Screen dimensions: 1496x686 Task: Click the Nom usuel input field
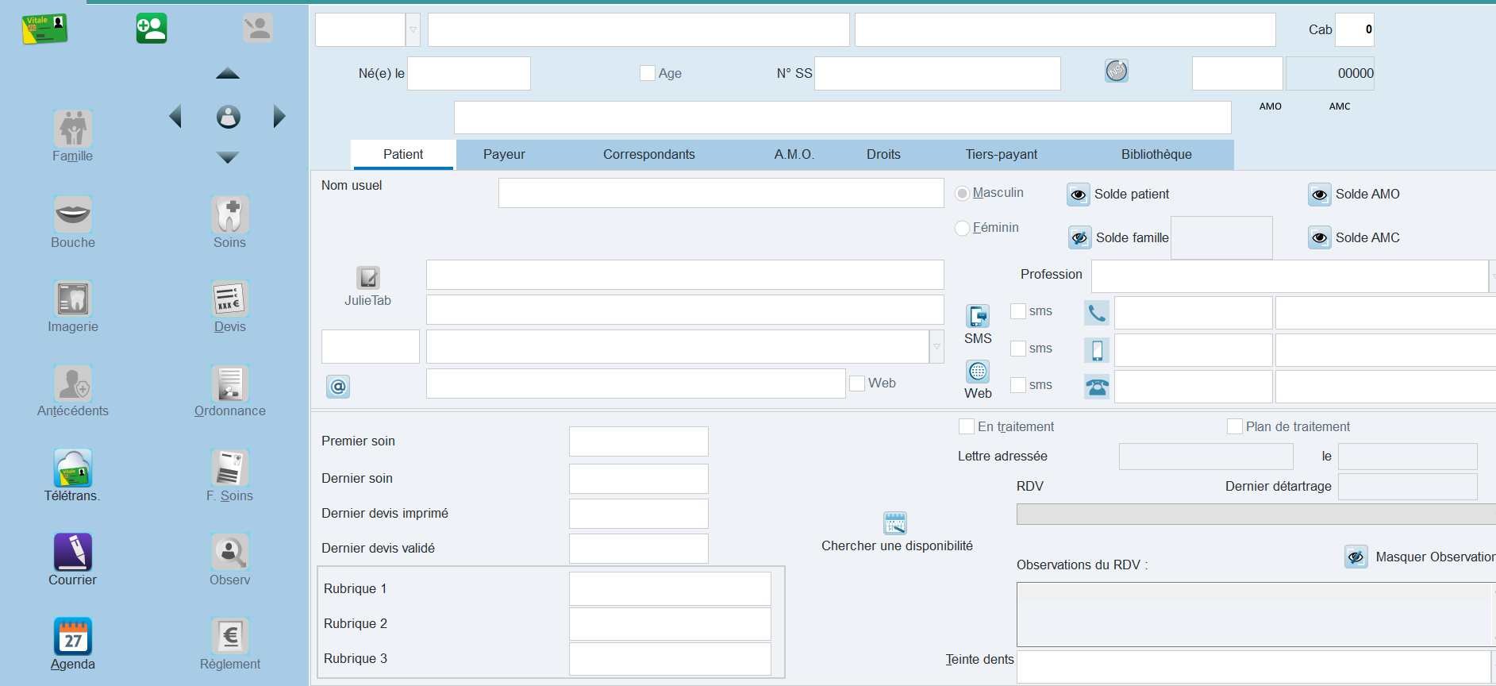point(721,193)
